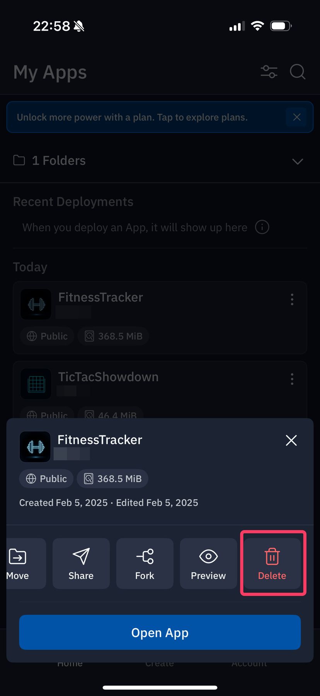Viewport: 320px width, 696px height.
Task: Tap the FitnessTracker dumbbell thumbnail in sheet
Action: [x=35, y=447]
